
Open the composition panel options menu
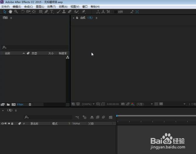[97, 18]
